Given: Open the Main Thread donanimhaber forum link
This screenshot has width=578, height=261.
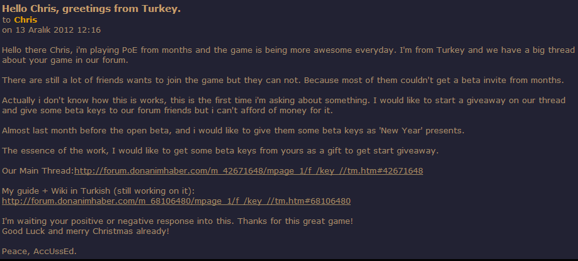Looking at the screenshot, I should pyautogui.click(x=249, y=171).
